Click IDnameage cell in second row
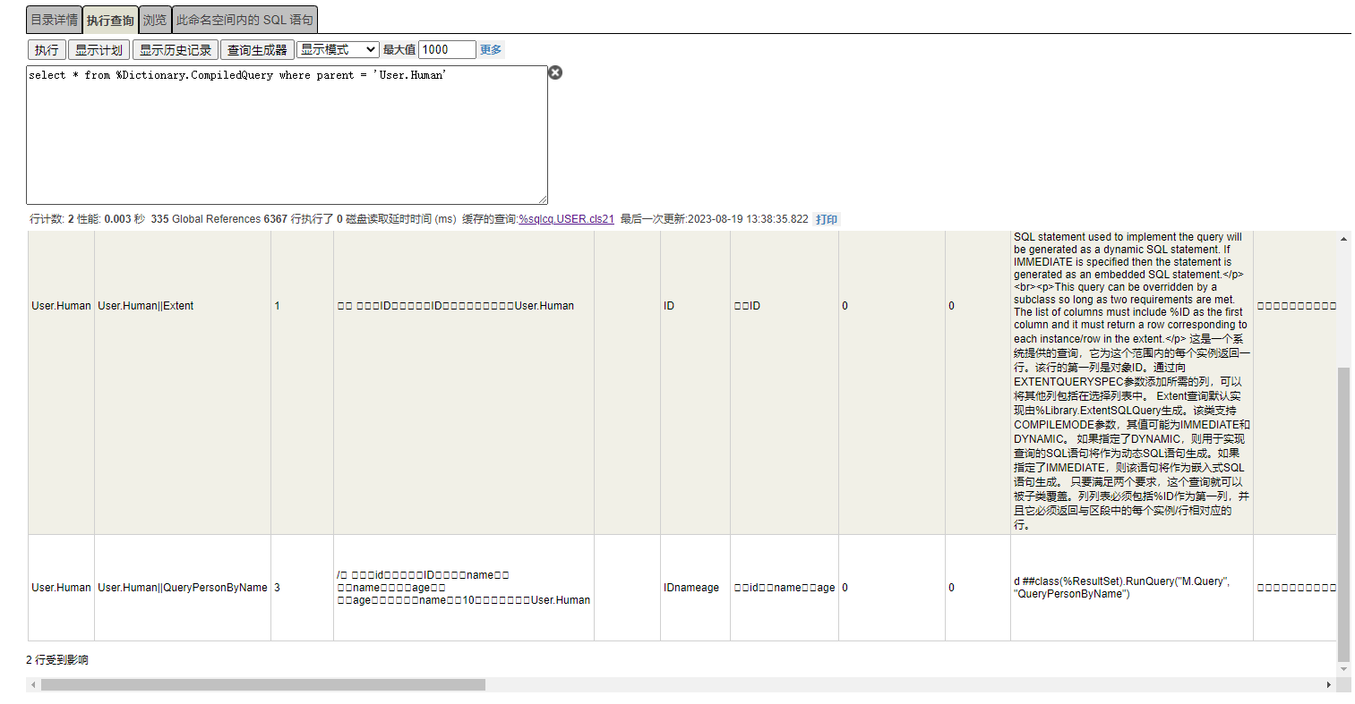 695,588
